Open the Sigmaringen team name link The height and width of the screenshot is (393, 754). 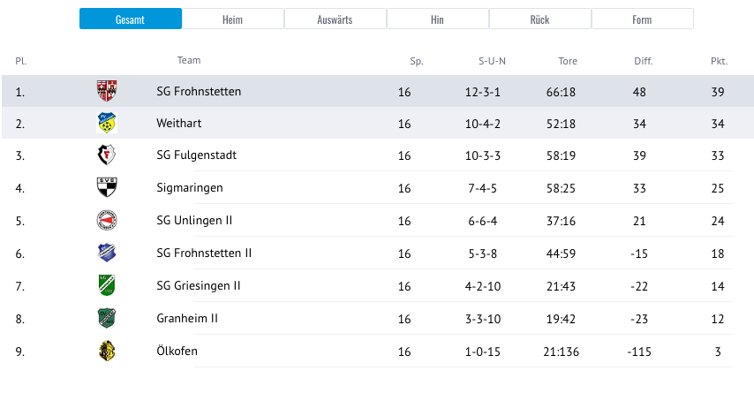[190, 187]
